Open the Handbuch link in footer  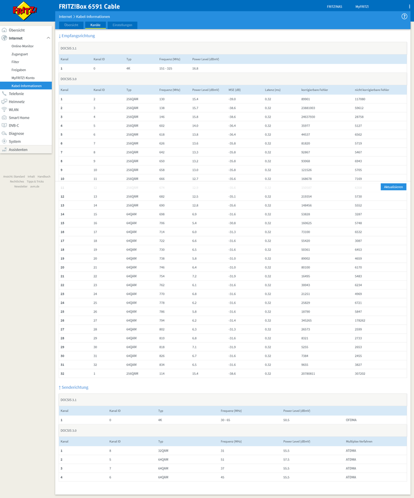(x=44, y=176)
